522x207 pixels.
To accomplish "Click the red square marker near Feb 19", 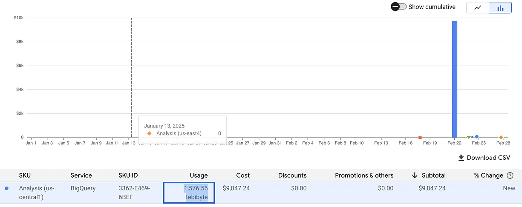I will coord(420,137).
